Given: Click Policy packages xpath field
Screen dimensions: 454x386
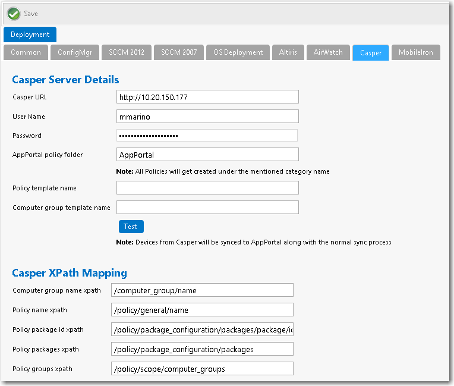Looking at the screenshot, I should point(202,349).
